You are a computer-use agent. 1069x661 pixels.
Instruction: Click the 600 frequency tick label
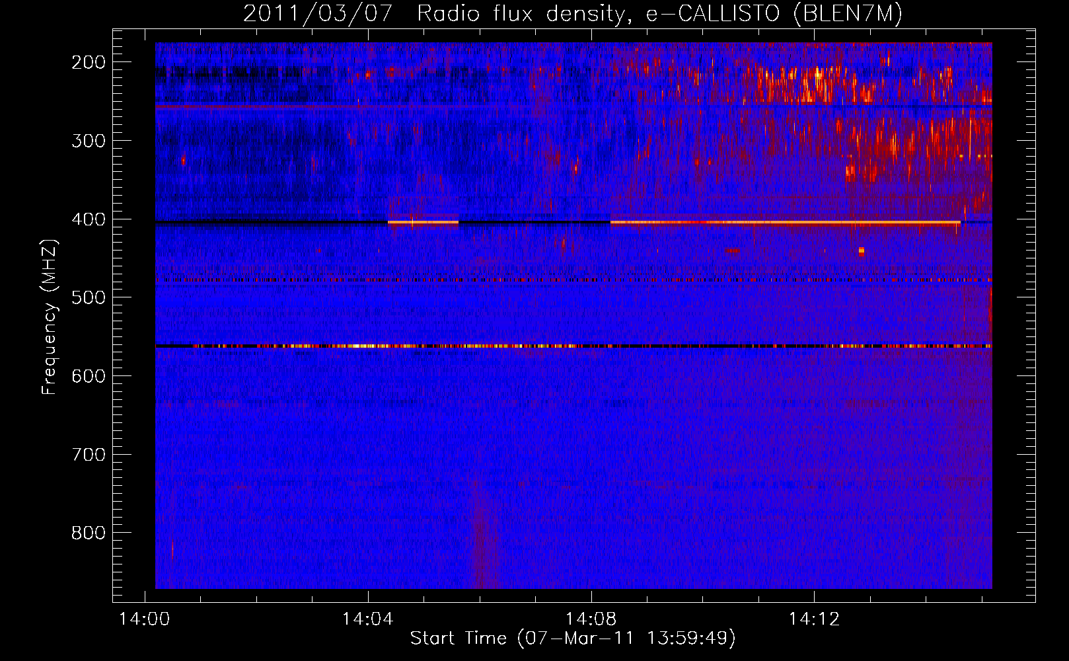pyautogui.click(x=89, y=376)
